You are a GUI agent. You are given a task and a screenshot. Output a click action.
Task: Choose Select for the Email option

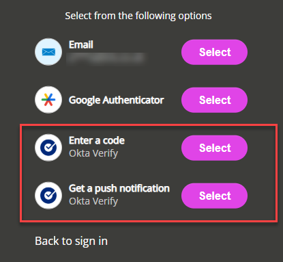[214, 52]
